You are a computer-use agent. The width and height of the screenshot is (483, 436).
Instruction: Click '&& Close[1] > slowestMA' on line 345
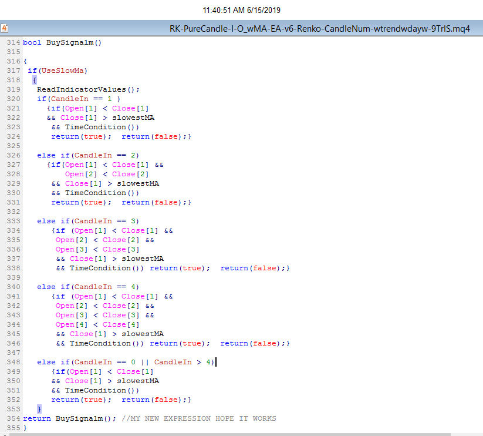click(110, 334)
